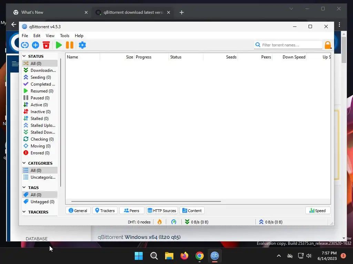The width and height of the screenshot is (353, 264).
Task: Open the Windows Start menu
Action: [139, 256]
